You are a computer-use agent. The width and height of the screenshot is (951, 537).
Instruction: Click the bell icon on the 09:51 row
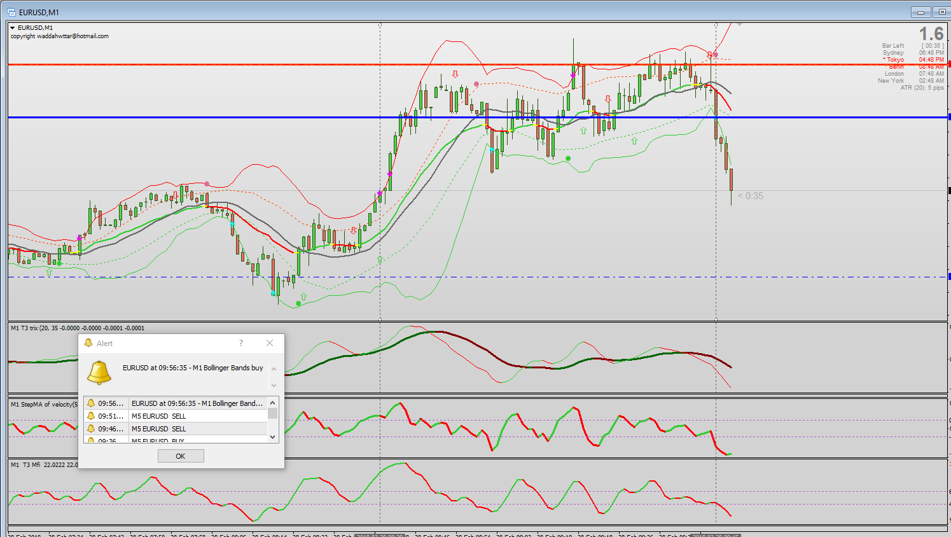91,416
